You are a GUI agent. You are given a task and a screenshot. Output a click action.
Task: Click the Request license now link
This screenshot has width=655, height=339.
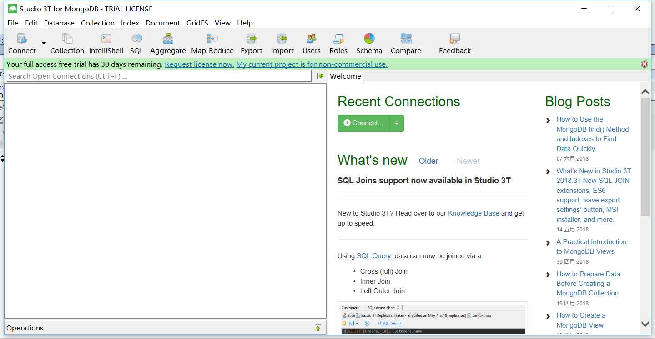(199, 64)
